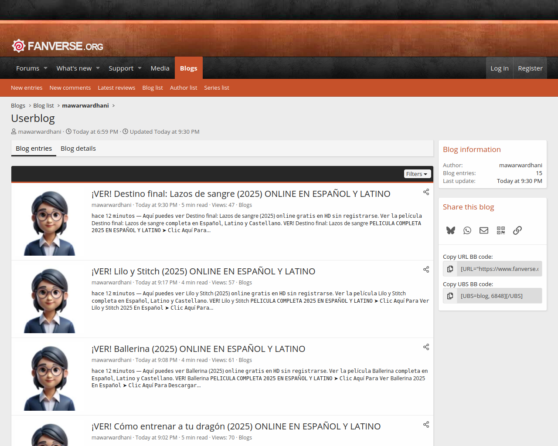
Task: Select the Blogs nav tab
Action: pyautogui.click(x=189, y=68)
